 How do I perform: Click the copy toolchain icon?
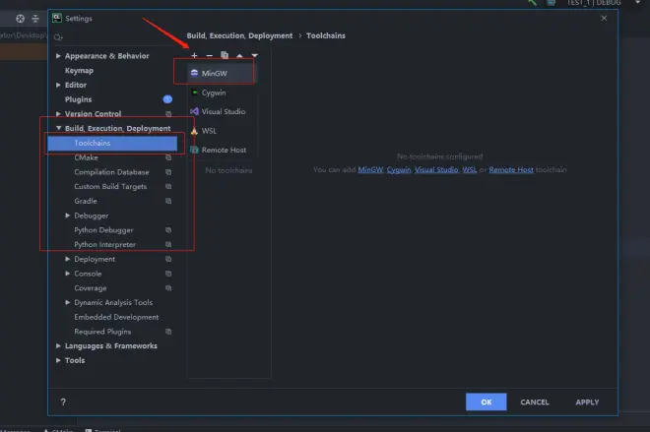click(225, 55)
